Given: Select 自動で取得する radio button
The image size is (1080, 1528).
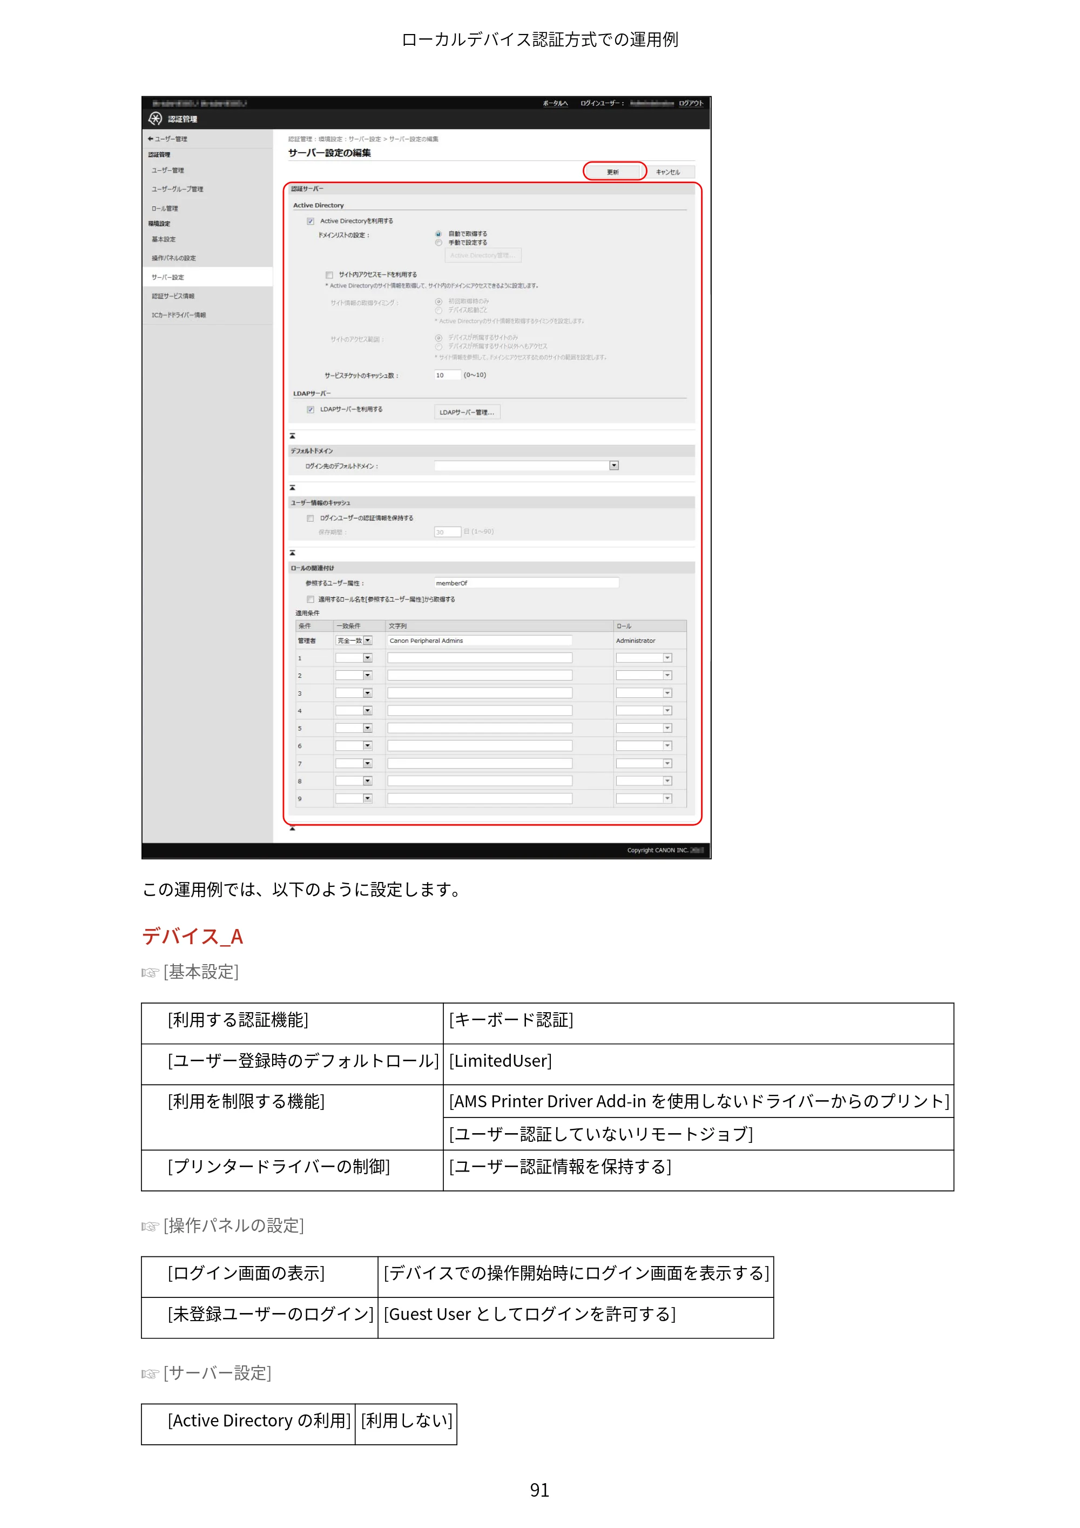Looking at the screenshot, I should tap(438, 233).
